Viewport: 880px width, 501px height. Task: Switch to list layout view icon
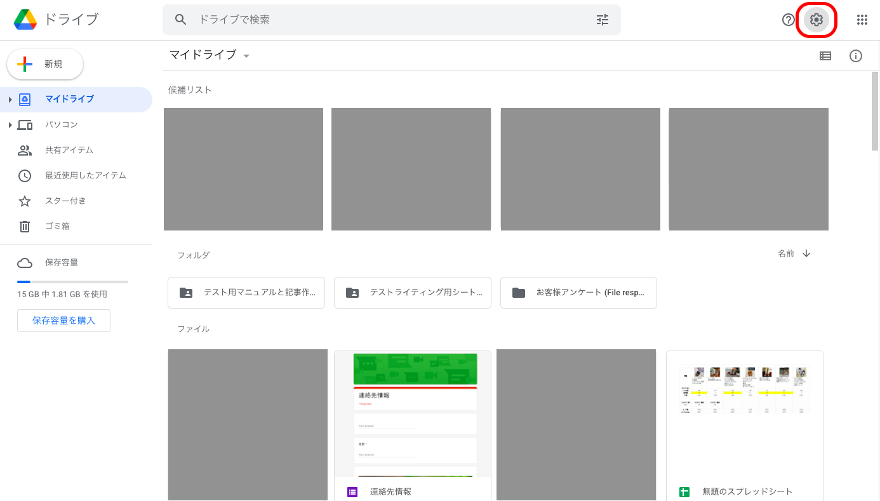[825, 56]
